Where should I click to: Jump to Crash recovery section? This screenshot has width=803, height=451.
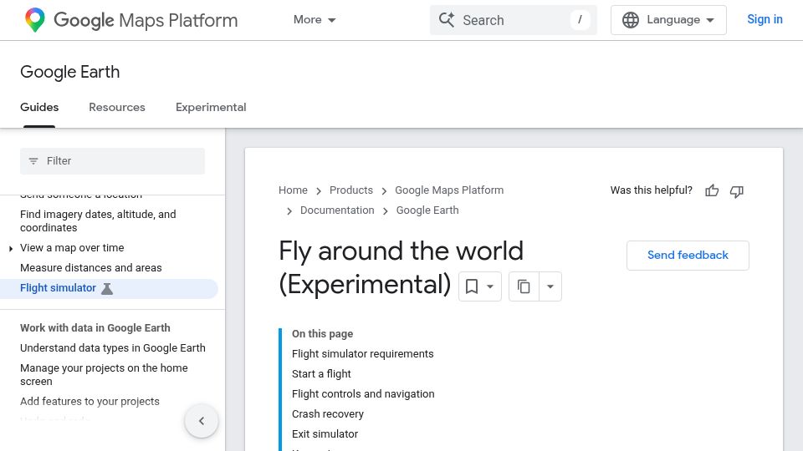(328, 413)
